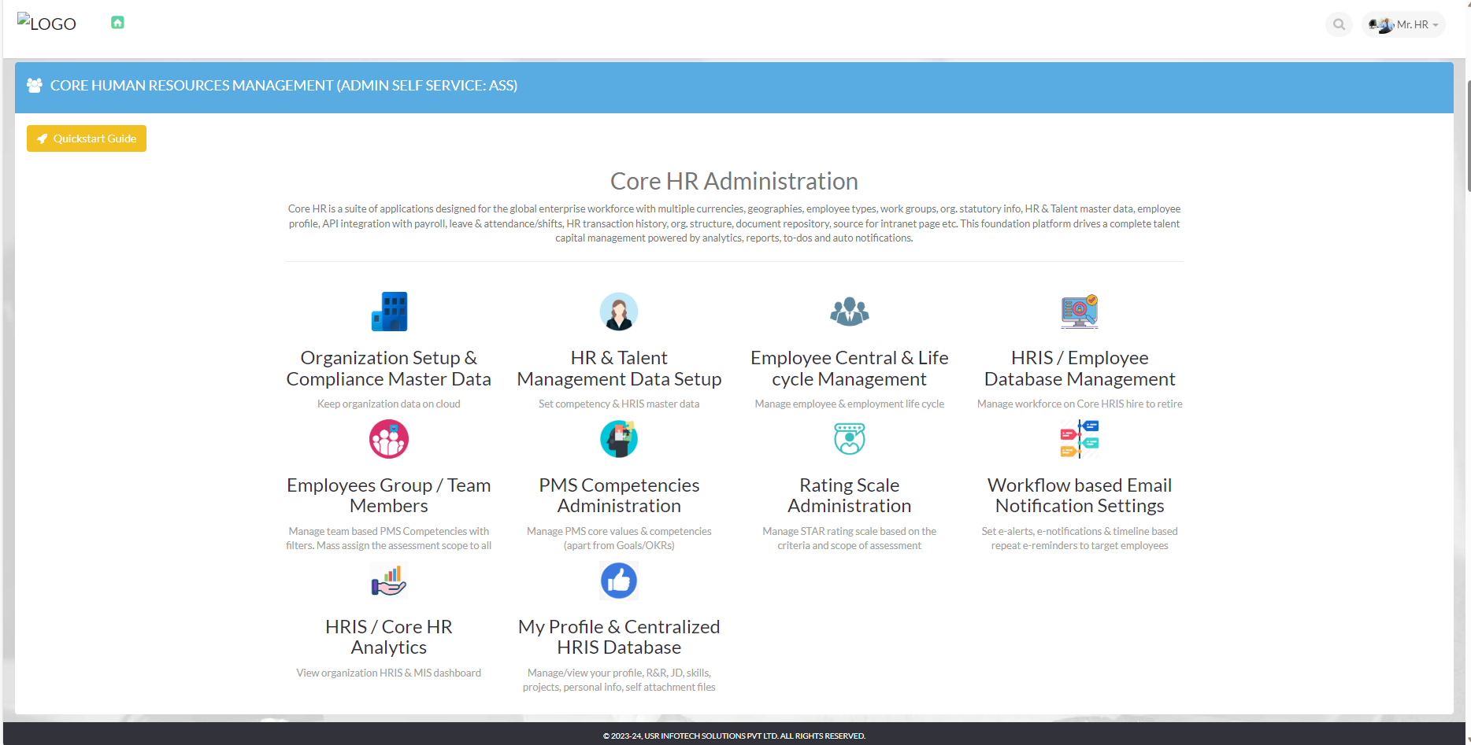Viewport: 1471px width, 745px height.
Task: Go to home via green home icon
Action: (117, 23)
